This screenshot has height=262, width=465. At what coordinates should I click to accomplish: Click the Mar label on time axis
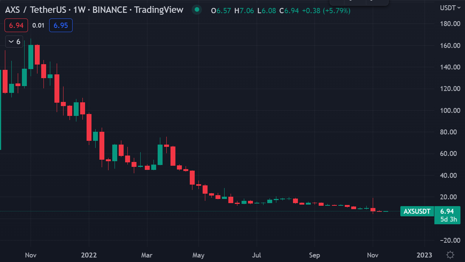coord(147,255)
